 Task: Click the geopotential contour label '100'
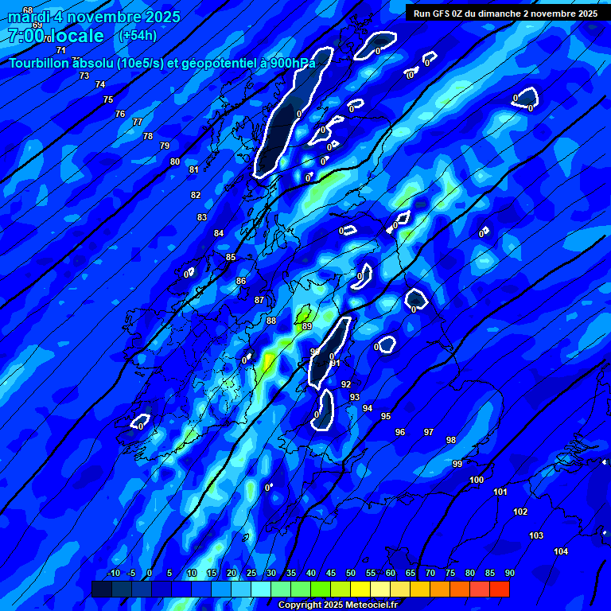(x=477, y=480)
